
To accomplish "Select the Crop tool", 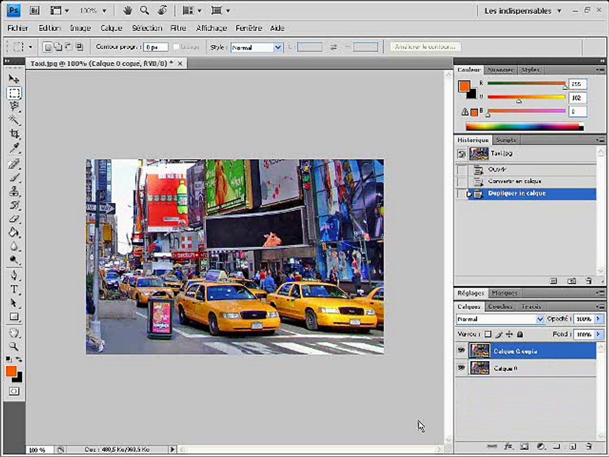I will click(x=15, y=134).
